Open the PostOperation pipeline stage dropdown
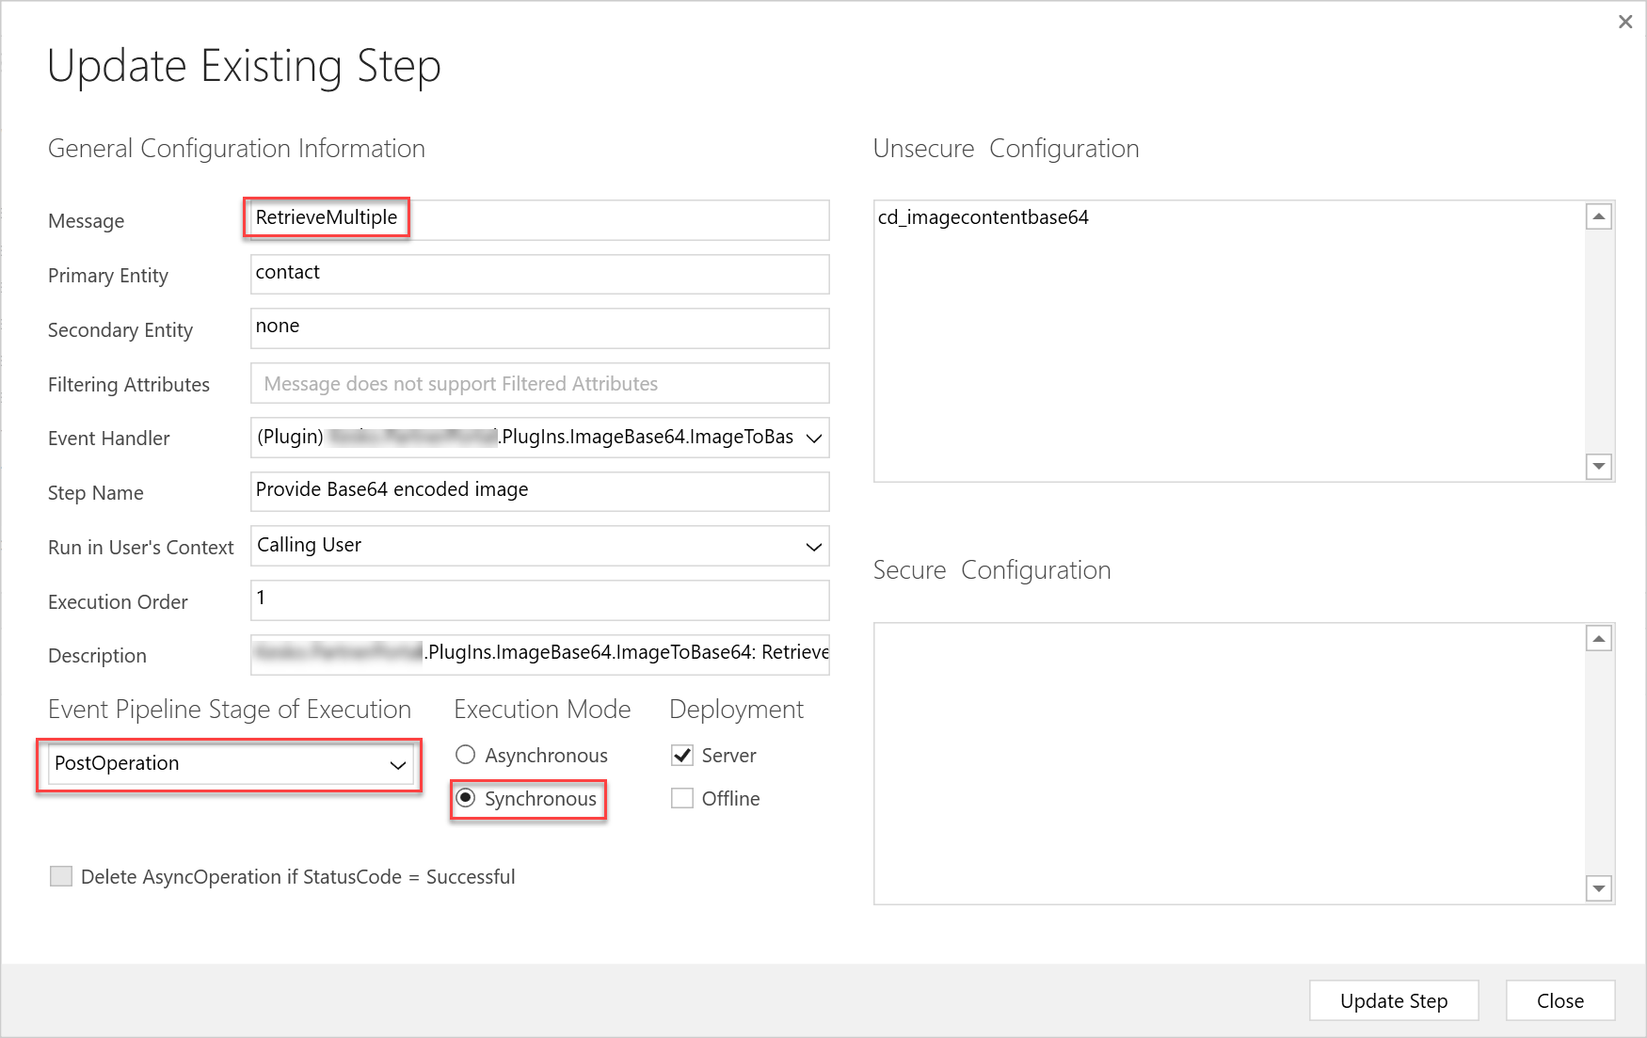This screenshot has height=1038, width=1647. [397, 764]
